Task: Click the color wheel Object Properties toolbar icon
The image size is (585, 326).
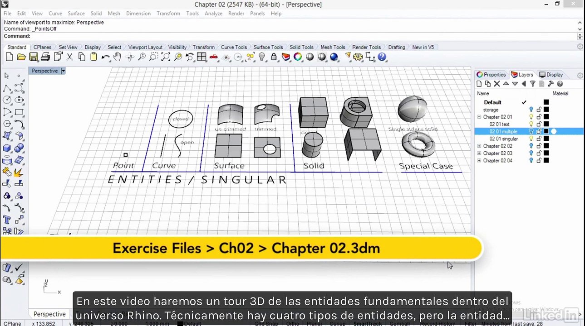Action: coord(298,57)
